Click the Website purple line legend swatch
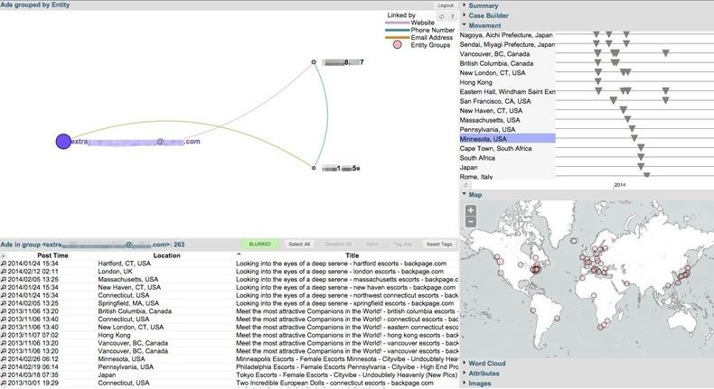The height and width of the screenshot is (389, 714). click(397, 23)
